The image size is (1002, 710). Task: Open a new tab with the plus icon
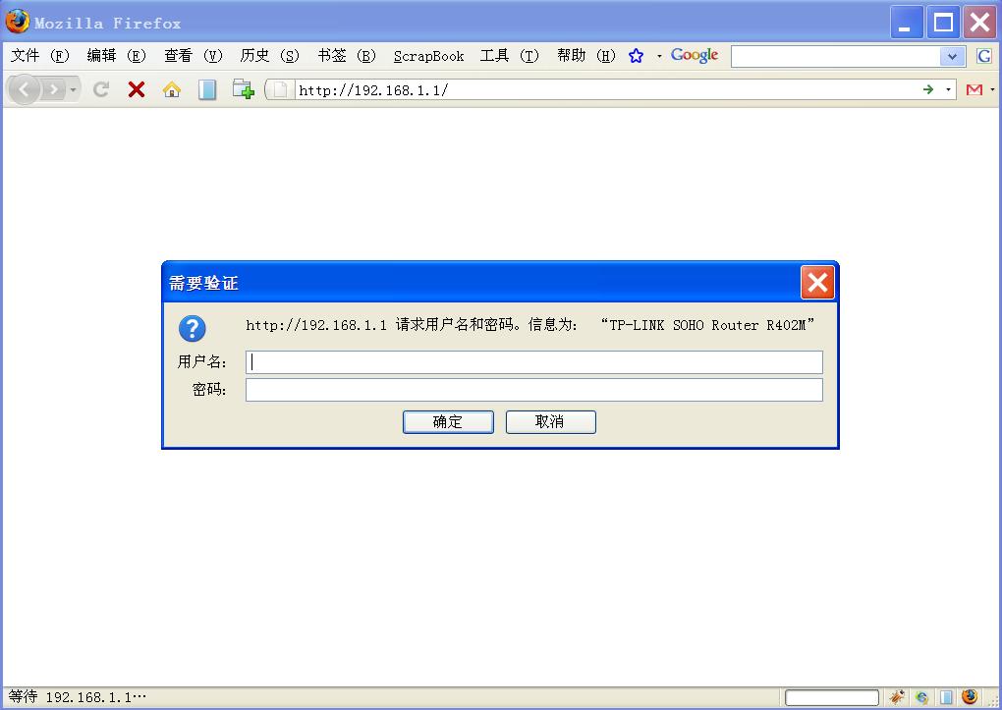[243, 89]
